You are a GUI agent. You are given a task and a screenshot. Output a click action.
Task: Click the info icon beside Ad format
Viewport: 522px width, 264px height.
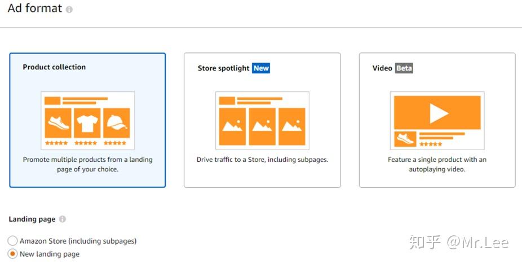click(x=69, y=10)
